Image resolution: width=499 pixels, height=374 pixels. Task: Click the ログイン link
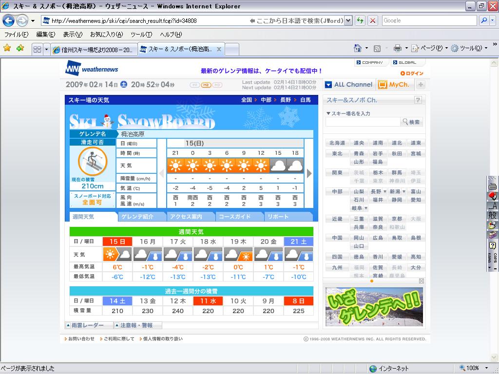click(412, 74)
